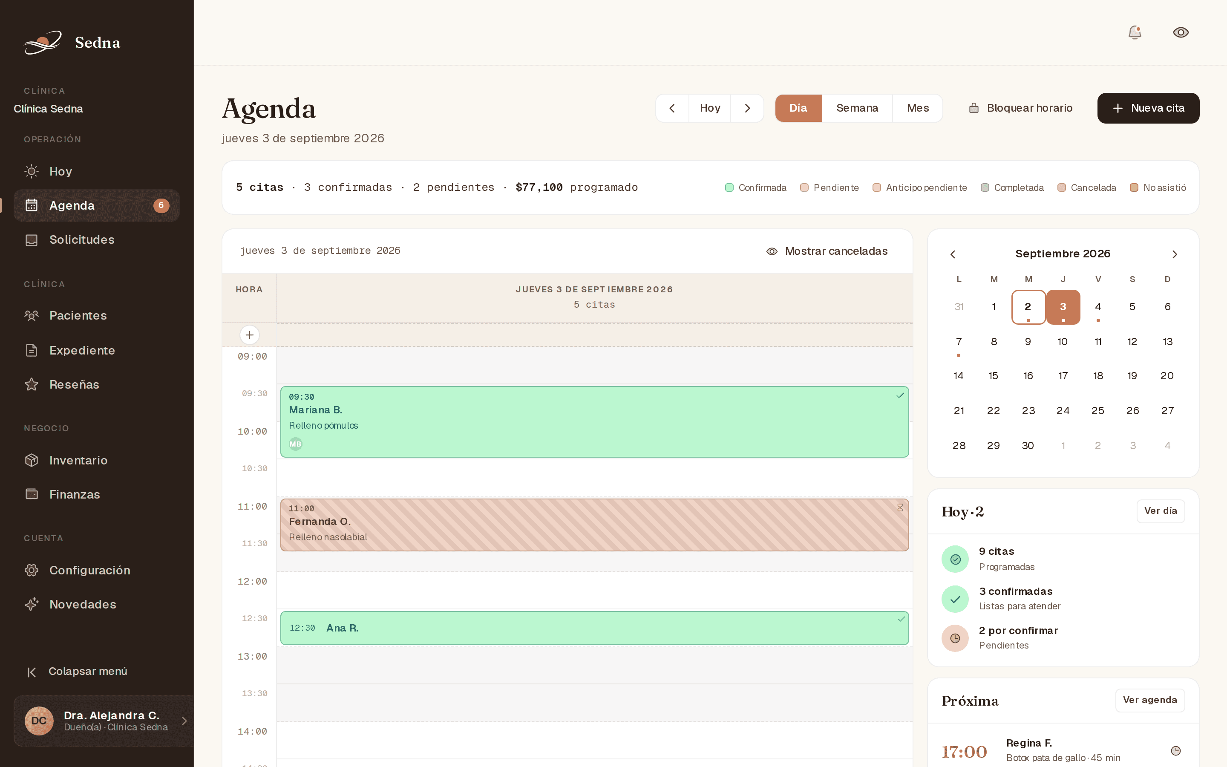Toggle the eye visibility icon in header
Image resolution: width=1227 pixels, height=767 pixels.
[x=1181, y=32]
